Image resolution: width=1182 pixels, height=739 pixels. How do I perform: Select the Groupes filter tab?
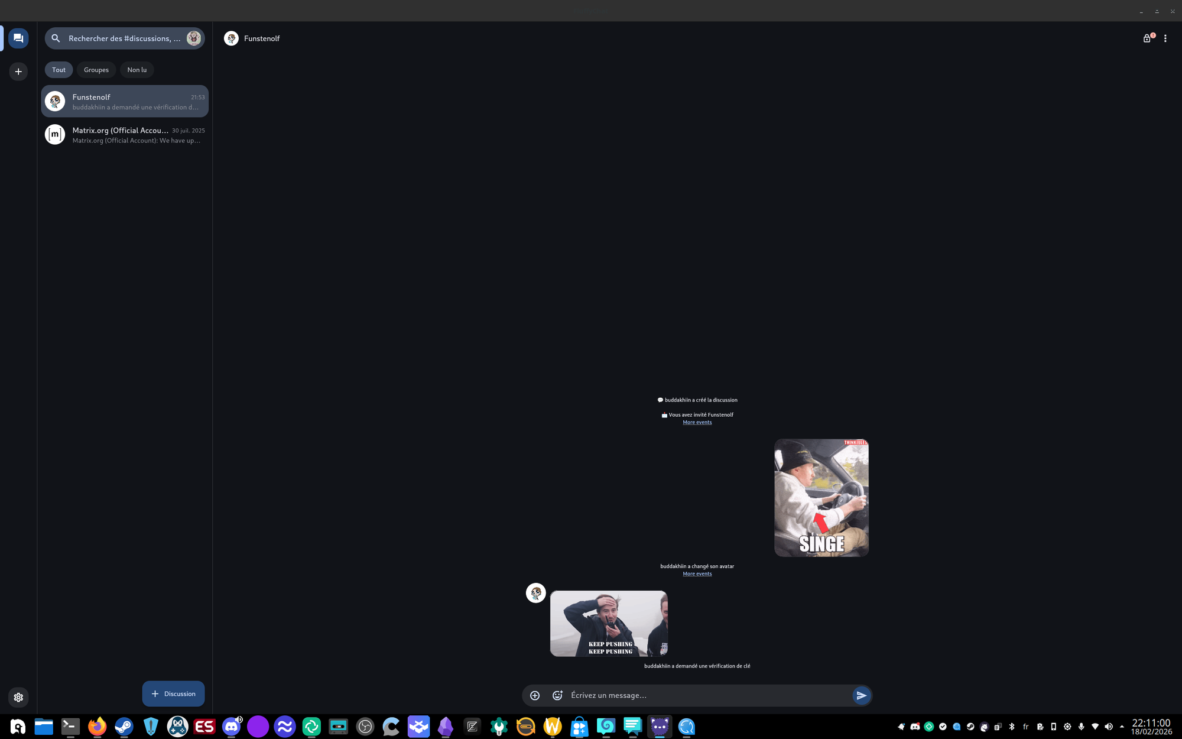pyautogui.click(x=96, y=70)
